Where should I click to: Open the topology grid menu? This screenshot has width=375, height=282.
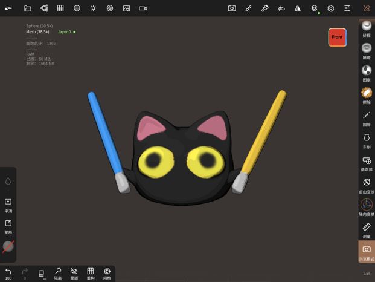[60, 8]
